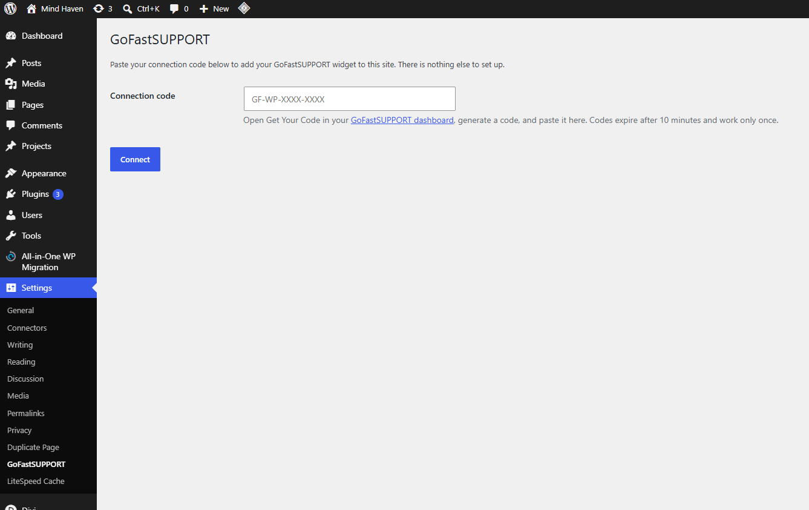This screenshot has width=809, height=510.
Task: Click the Comments sidebar bubble icon
Action: tap(11, 125)
